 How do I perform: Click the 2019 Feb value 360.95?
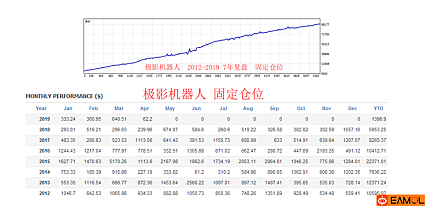(94, 119)
